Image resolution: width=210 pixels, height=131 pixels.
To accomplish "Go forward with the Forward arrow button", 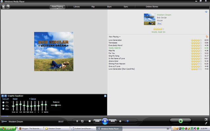I will [x=8, y=6].
